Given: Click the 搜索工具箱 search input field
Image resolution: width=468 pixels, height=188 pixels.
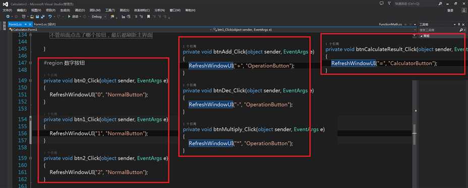Looking at the screenshot, I should coord(439,30).
